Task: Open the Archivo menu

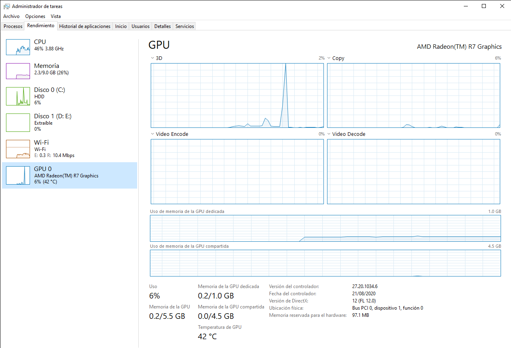Action: 11,16
